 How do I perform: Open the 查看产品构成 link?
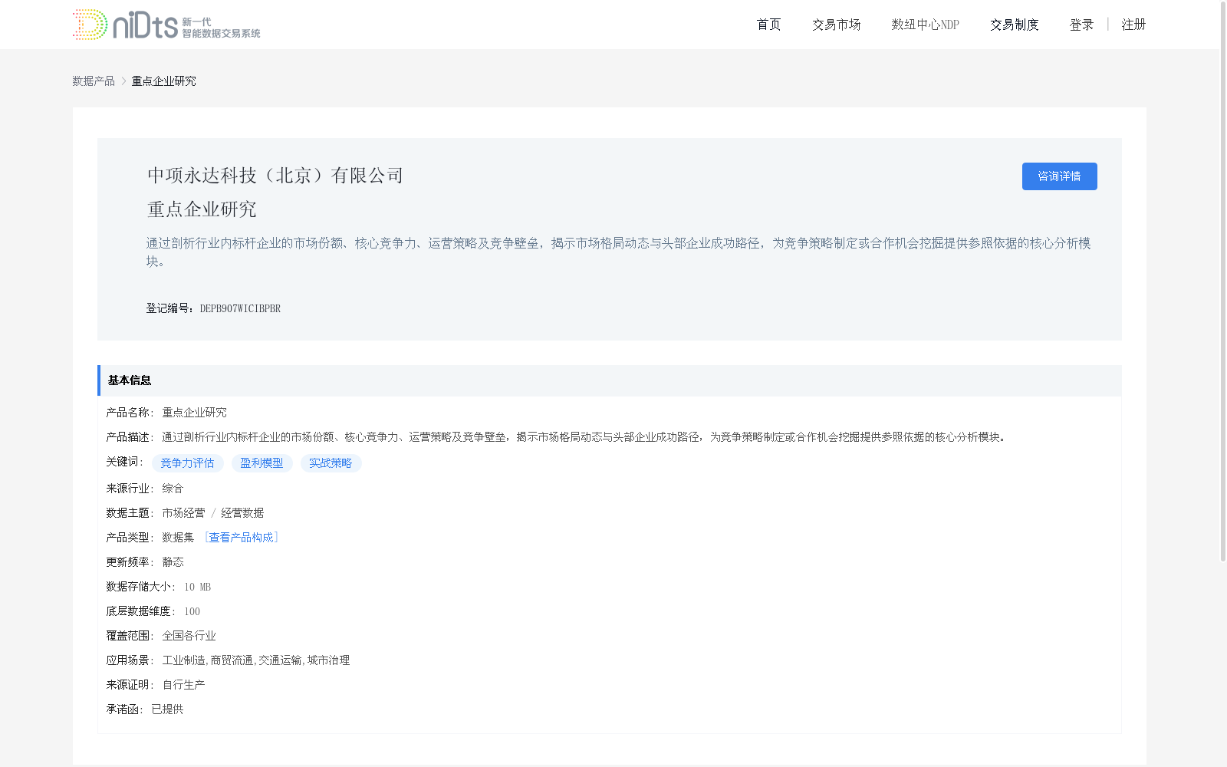point(241,538)
